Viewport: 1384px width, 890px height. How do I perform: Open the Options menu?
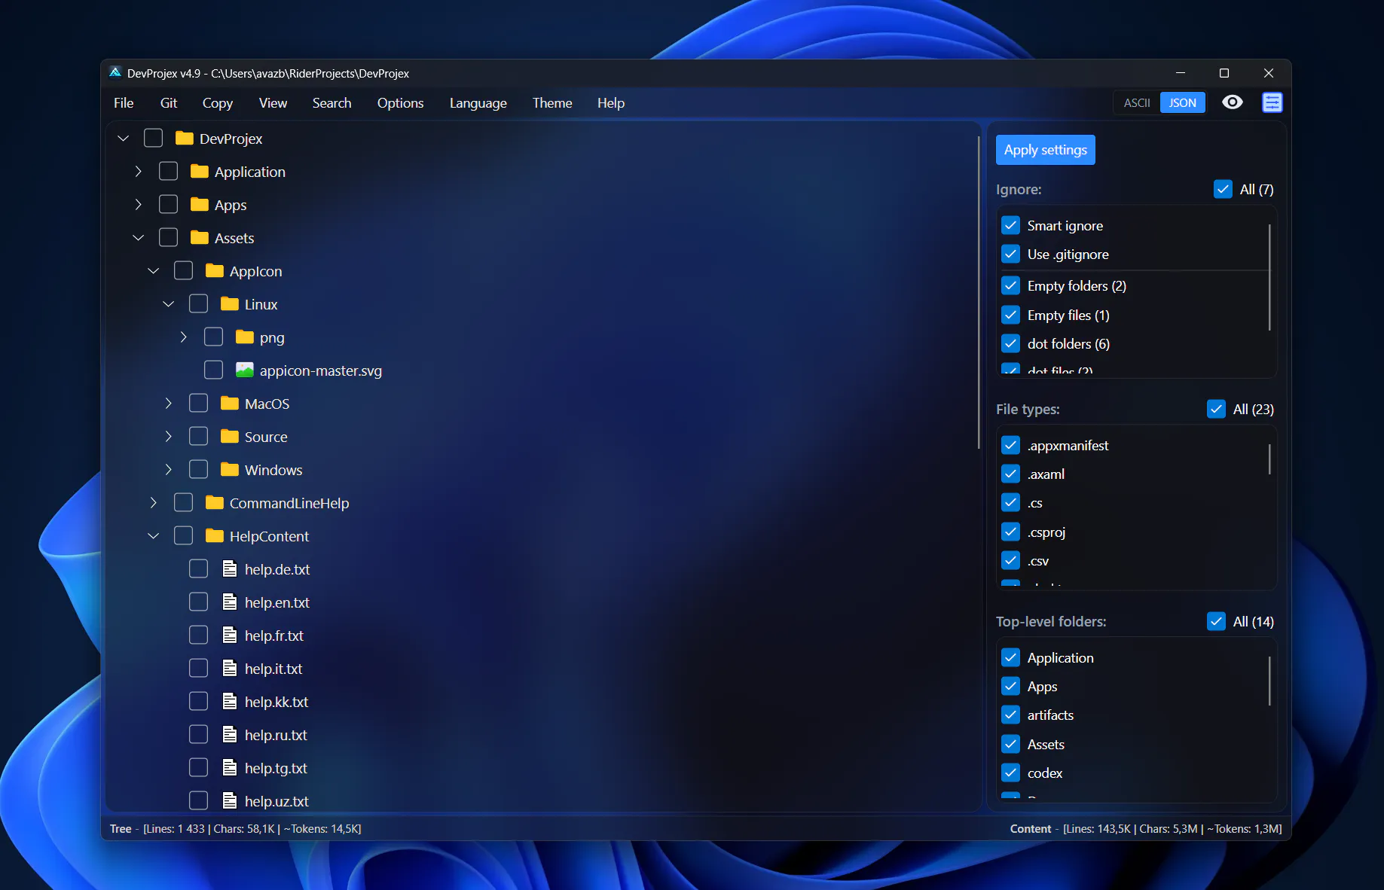click(x=400, y=102)
